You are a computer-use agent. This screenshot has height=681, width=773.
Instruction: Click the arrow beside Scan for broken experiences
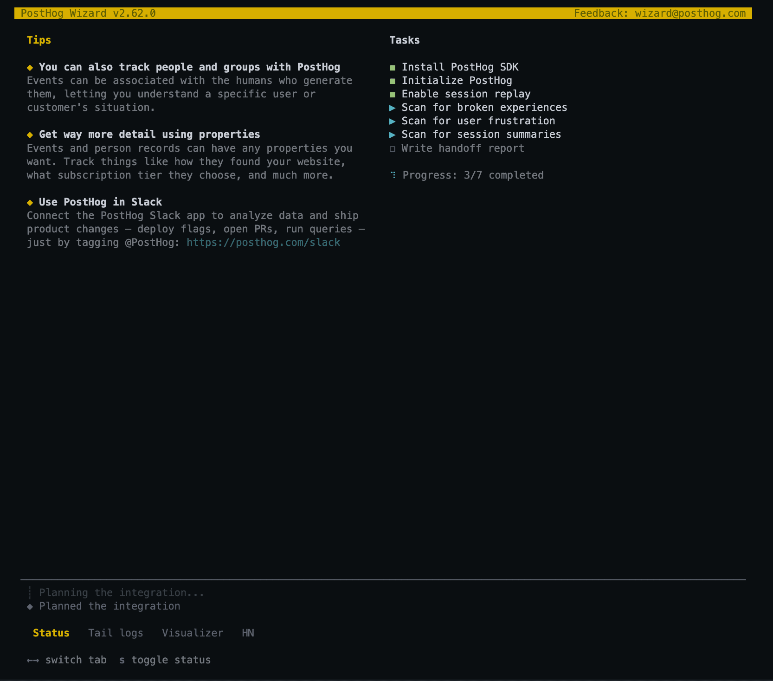(393, 108)
